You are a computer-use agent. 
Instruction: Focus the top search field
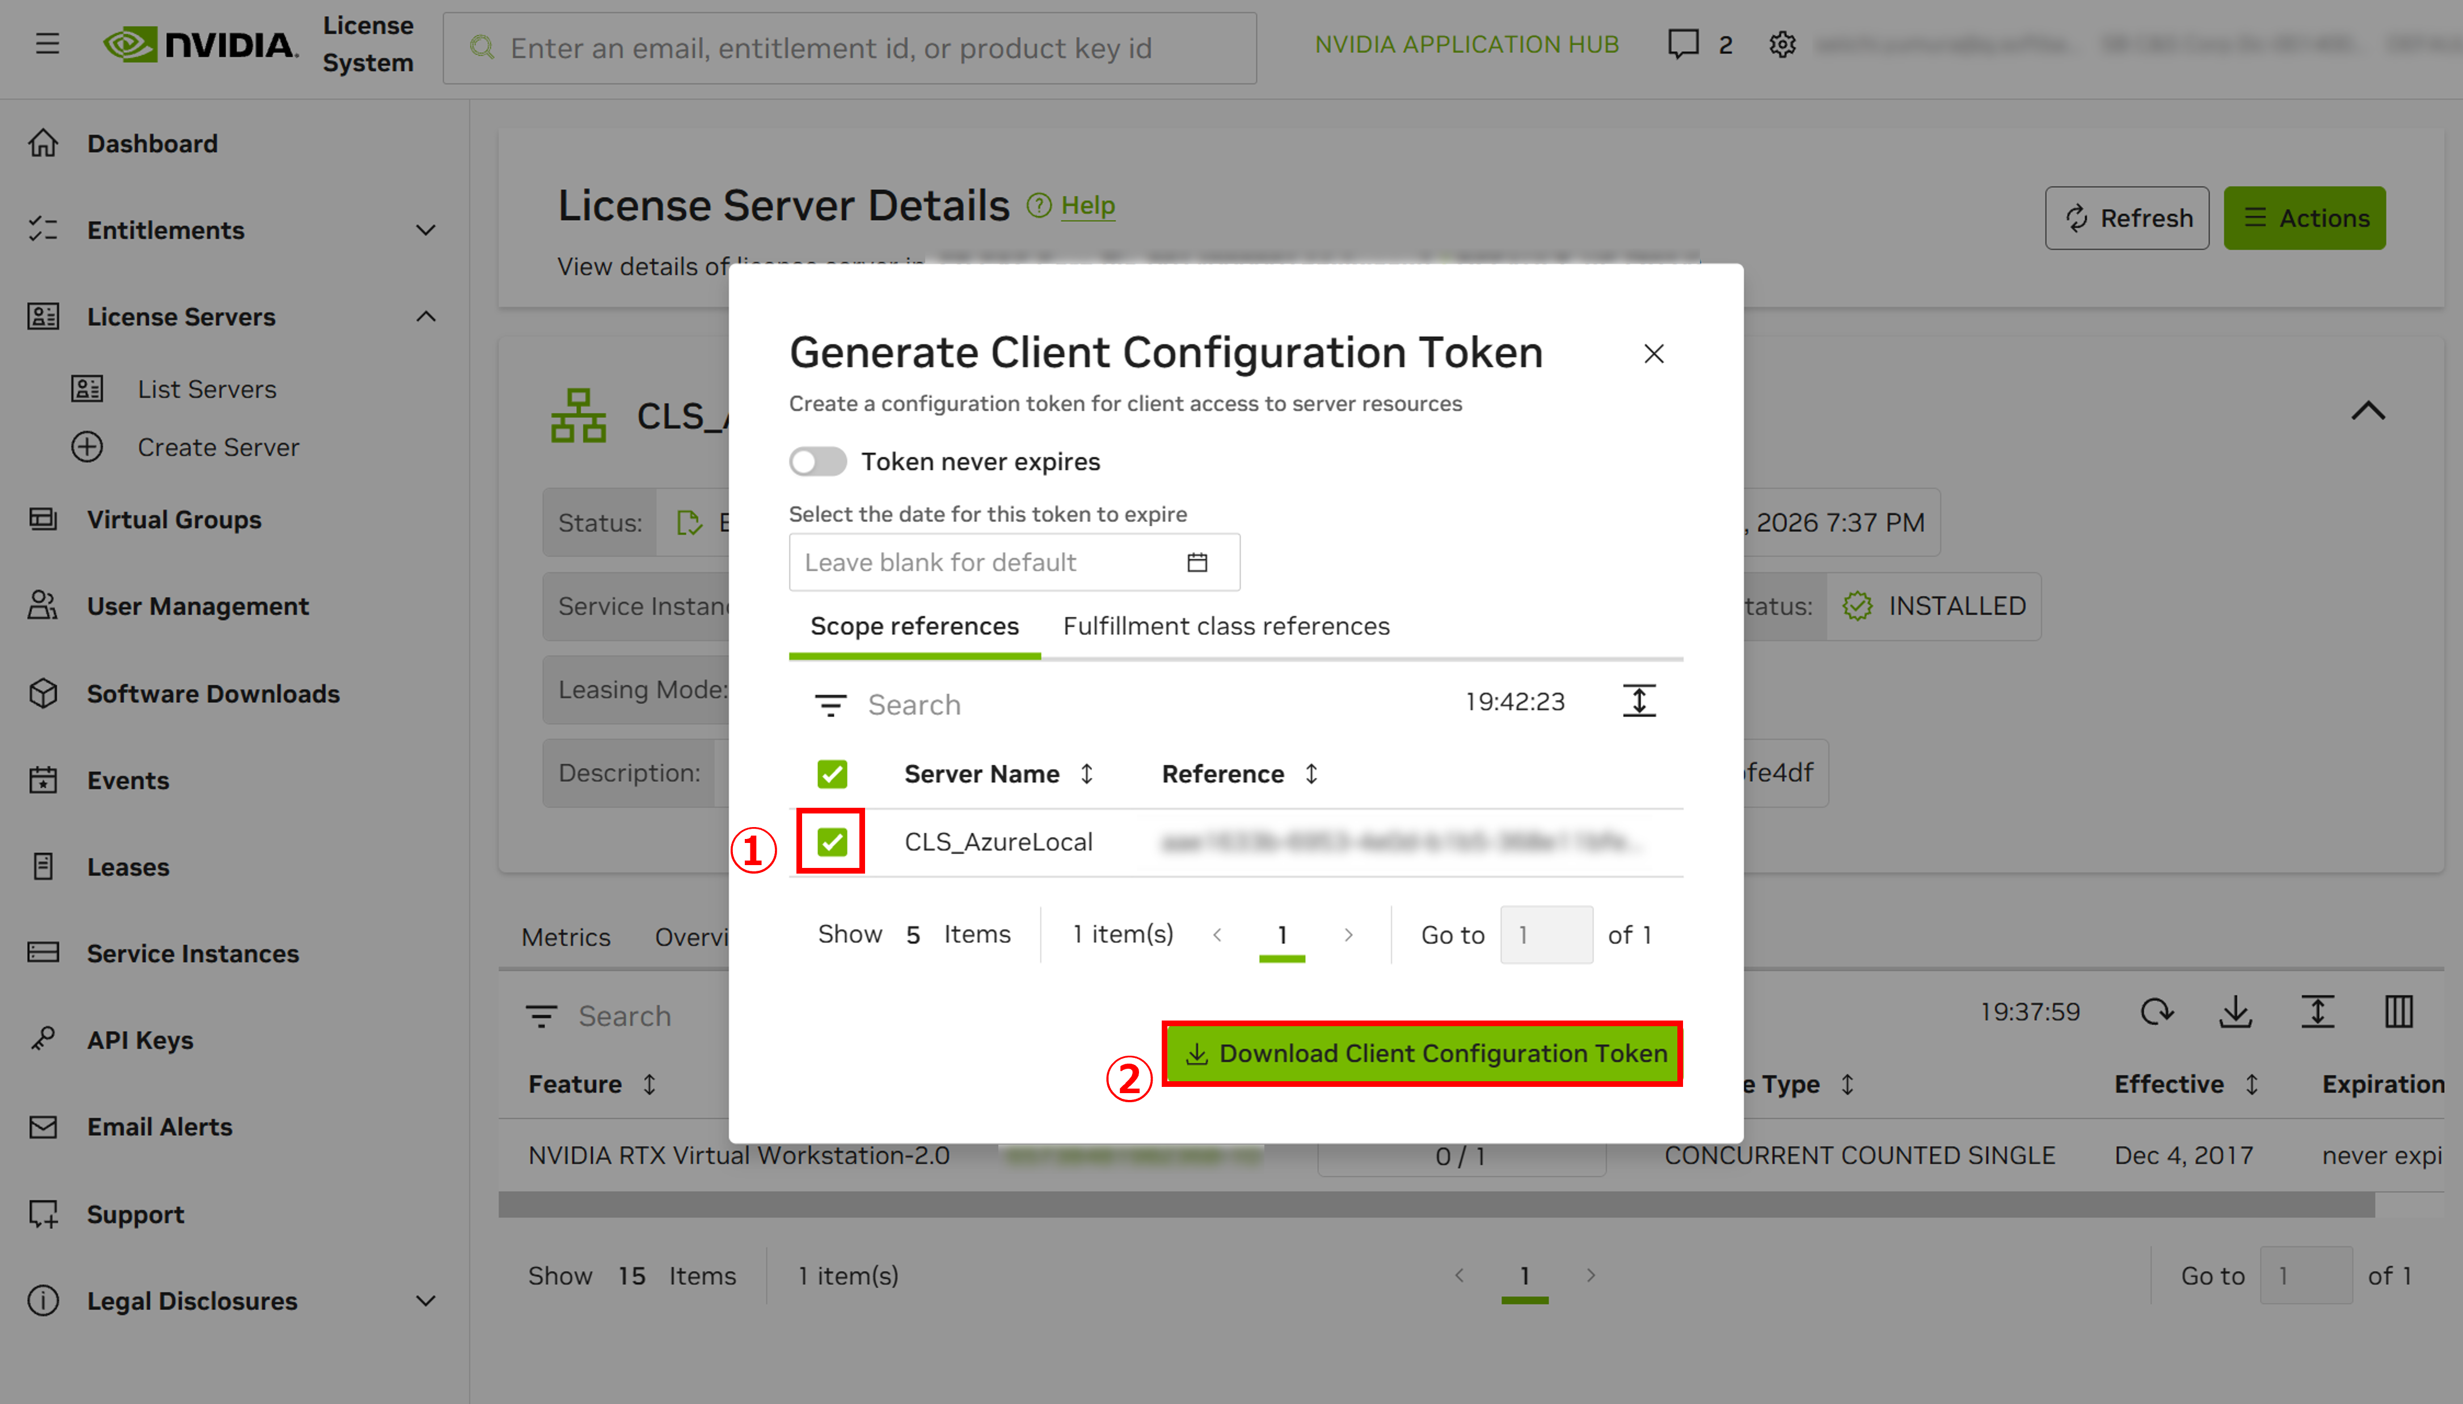pyautogui.click(x=849, y=48)
